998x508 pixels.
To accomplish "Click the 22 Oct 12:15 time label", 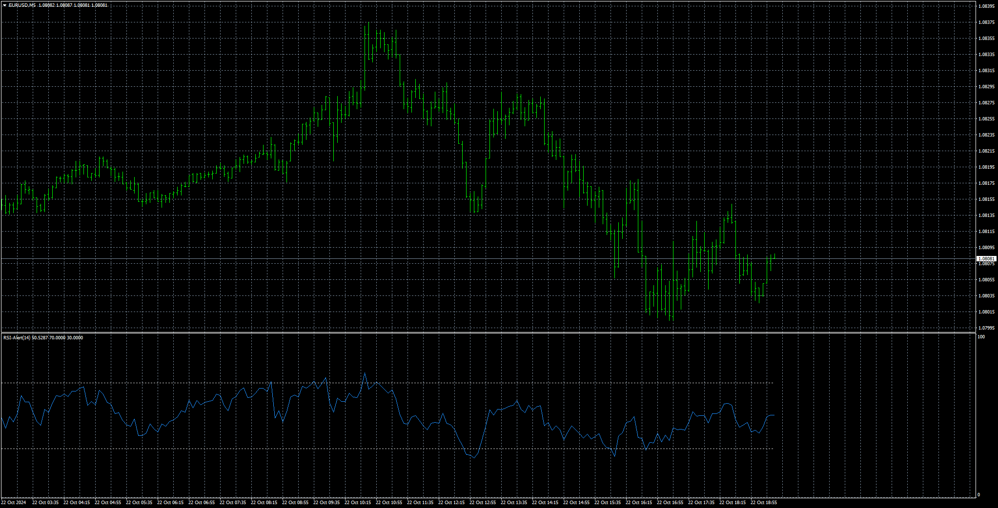I will 451,503.
